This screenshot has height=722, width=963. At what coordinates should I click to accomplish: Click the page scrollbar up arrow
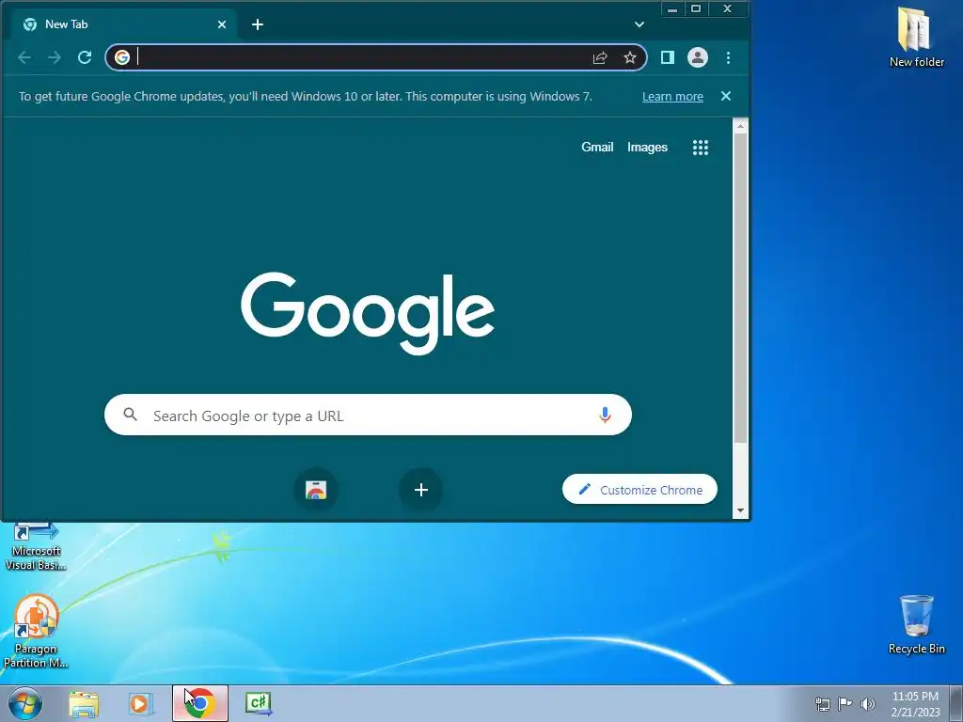click(741, 126)
